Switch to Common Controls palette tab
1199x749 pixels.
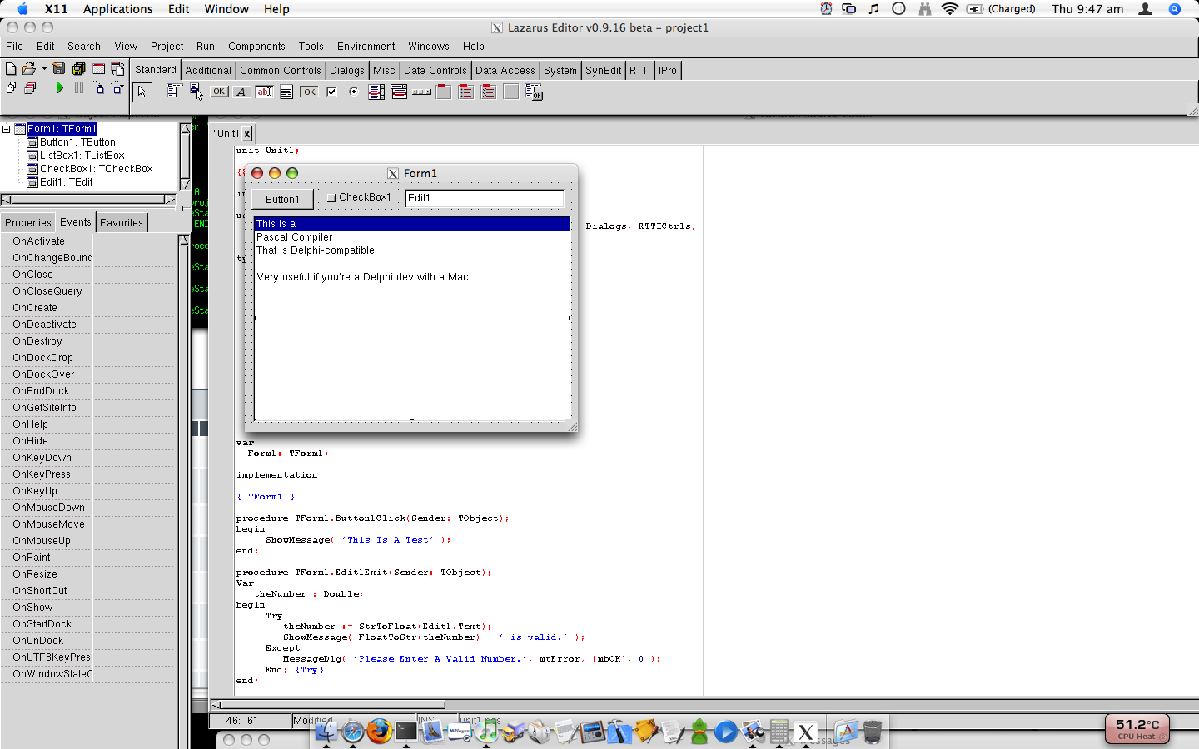click(x=281, y=71)
